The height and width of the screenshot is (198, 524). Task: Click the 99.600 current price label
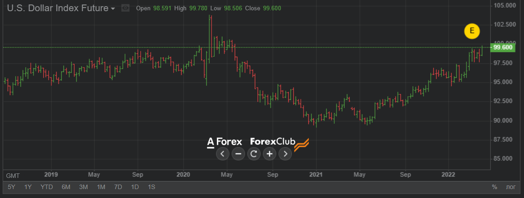coord(503,47)
